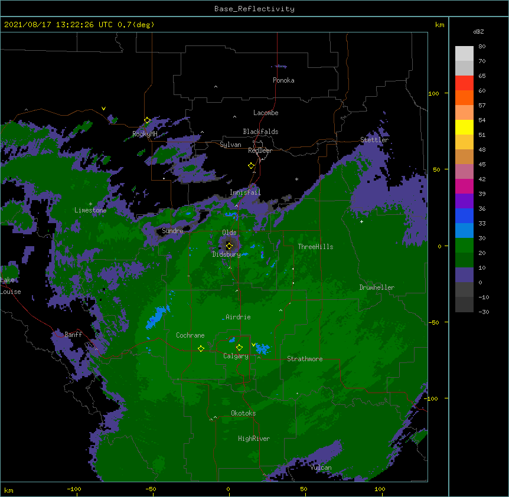Click the -30 value on the dBZ scale

tap(484, 312)
